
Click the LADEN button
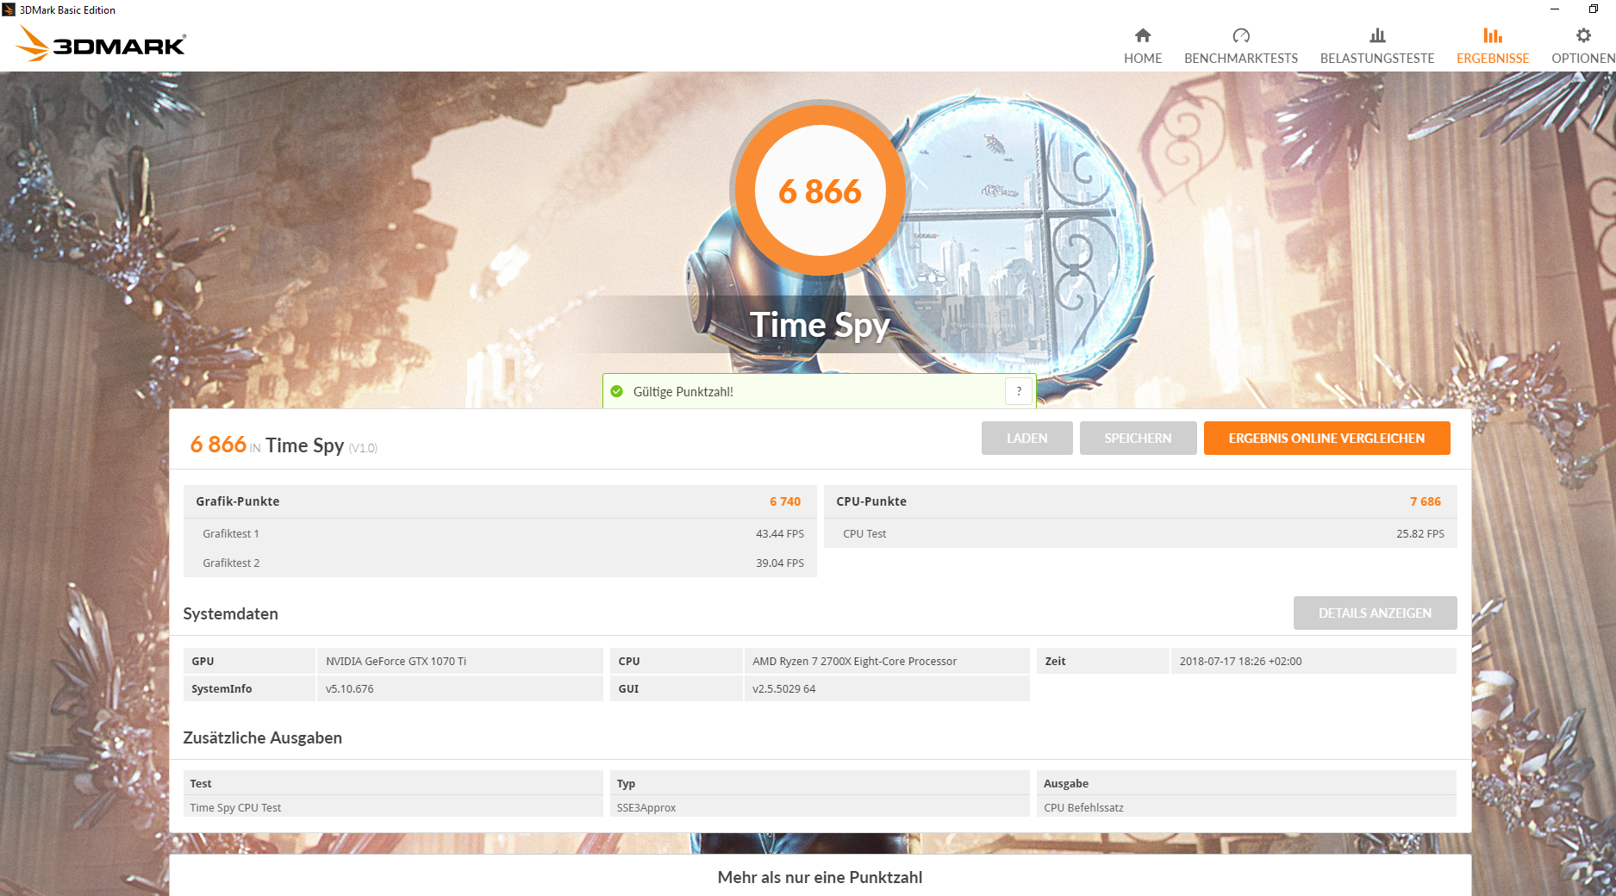1027,438
